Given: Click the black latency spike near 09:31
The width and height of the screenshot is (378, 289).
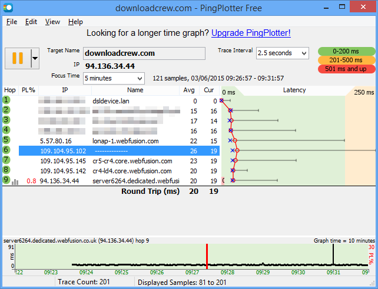Looking at the screenshot, I should tap(333, 254).
